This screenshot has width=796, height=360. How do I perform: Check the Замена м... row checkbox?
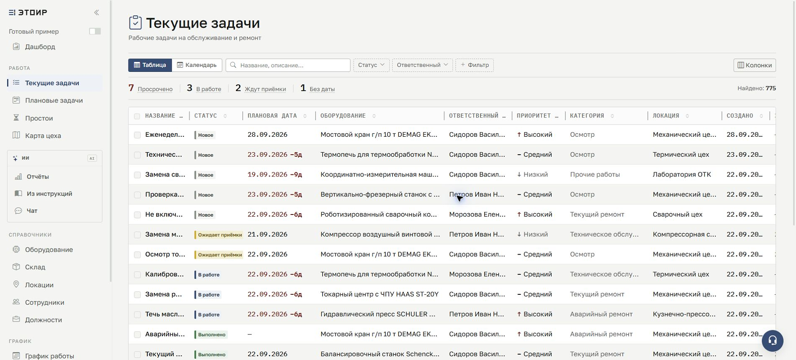(x=137, y=235)
